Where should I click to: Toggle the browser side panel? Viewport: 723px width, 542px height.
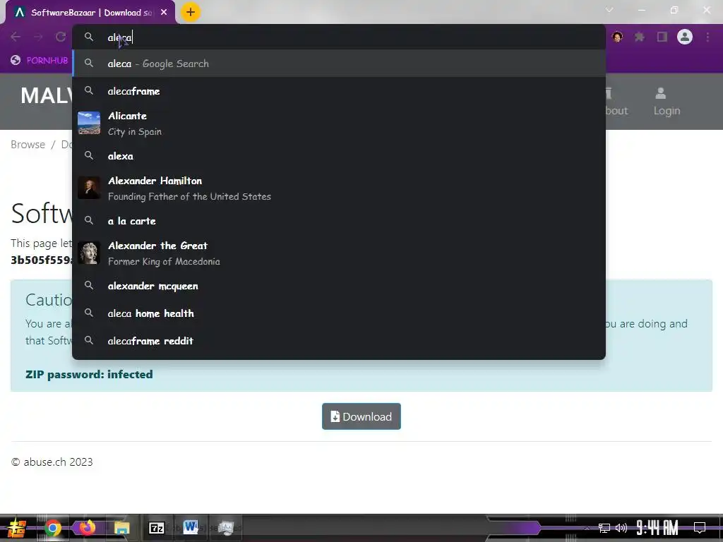[662, 37]
